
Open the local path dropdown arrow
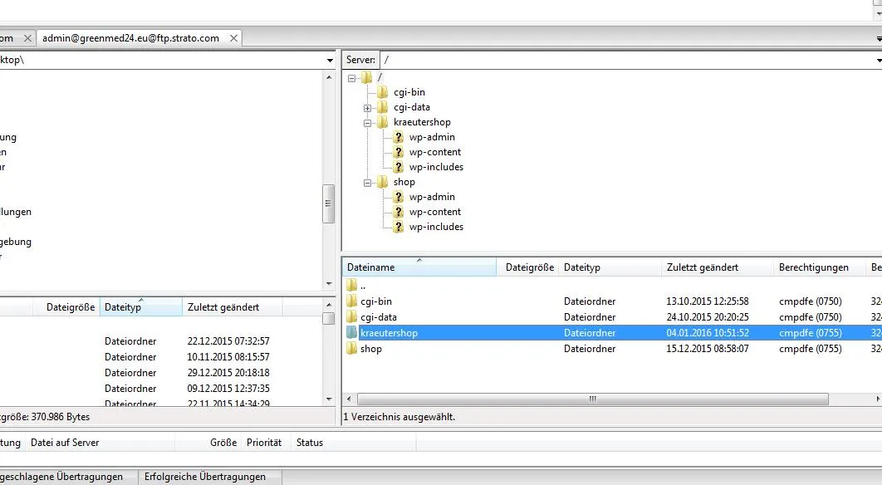point(330,60)
